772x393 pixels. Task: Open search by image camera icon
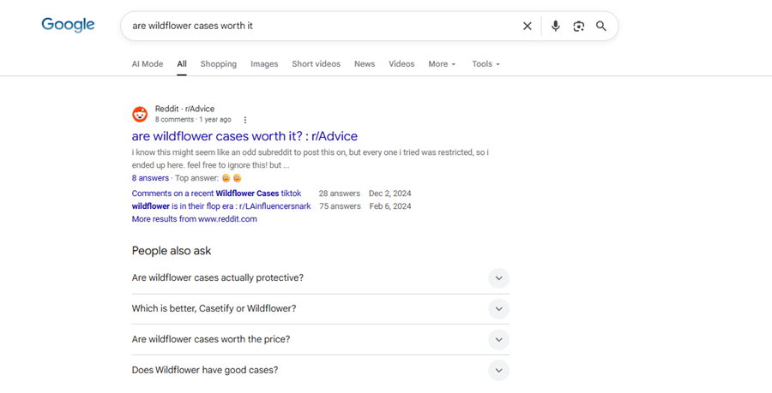point(578,26)
